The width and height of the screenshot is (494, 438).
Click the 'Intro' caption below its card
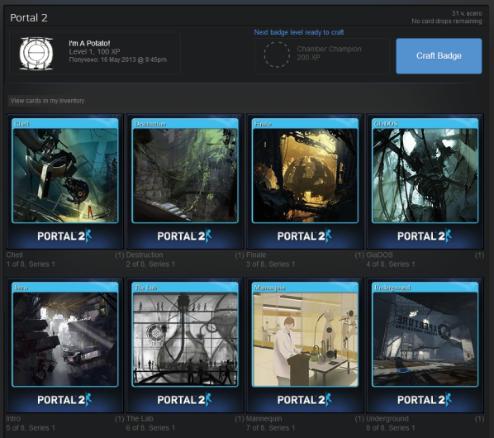13,419
